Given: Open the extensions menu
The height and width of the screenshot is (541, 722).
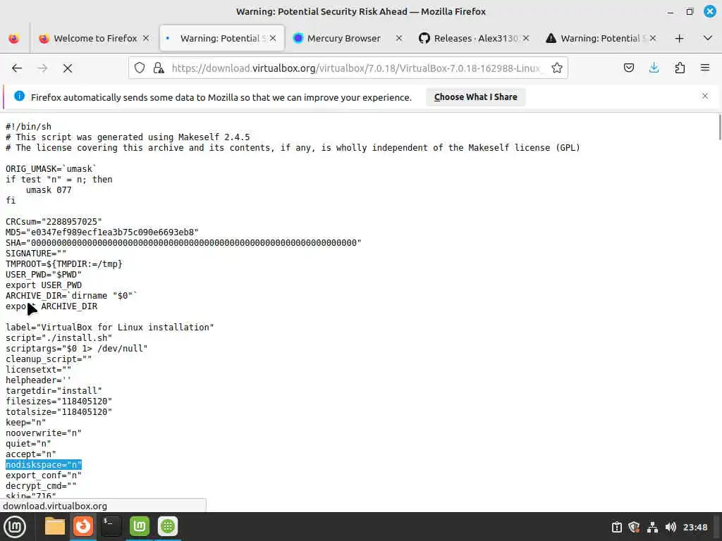Looking at the screenshot, I should pos(680,68).
